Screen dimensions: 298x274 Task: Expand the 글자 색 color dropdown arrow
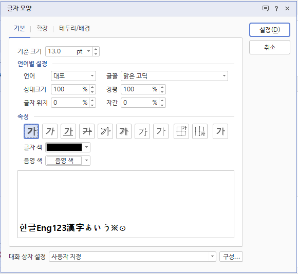click(x=86, y=147)
